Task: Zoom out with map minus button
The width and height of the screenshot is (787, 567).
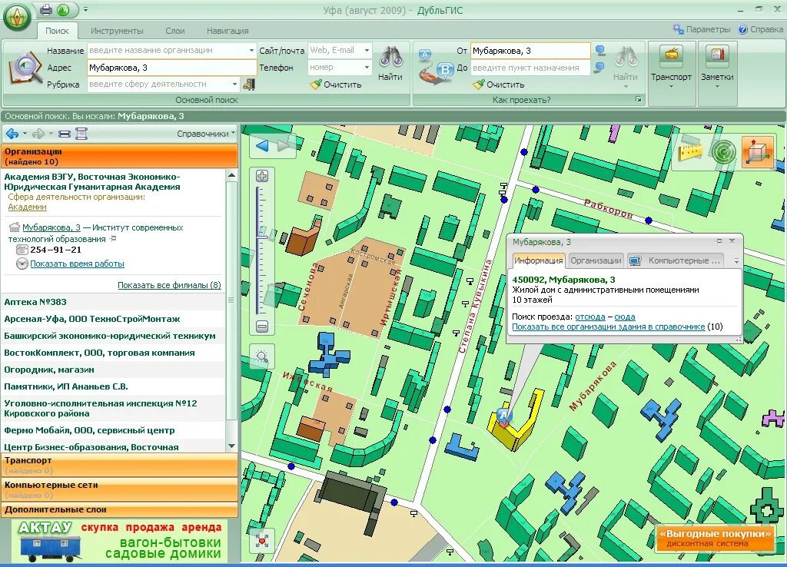Action: coord(262,327)
